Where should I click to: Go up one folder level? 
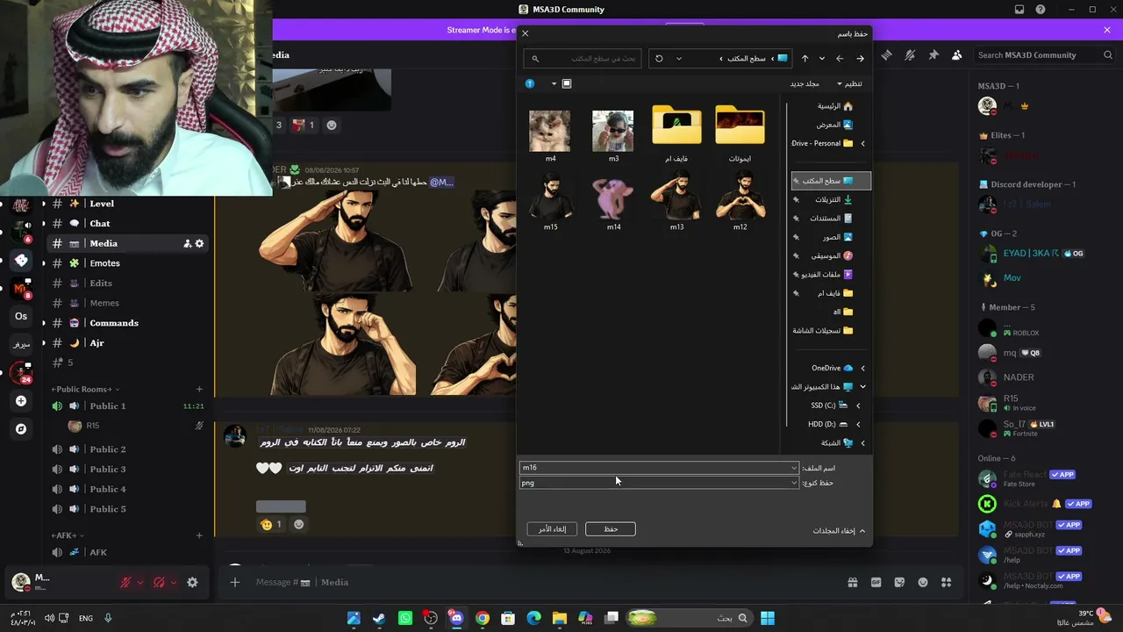[x=805, y=59]
